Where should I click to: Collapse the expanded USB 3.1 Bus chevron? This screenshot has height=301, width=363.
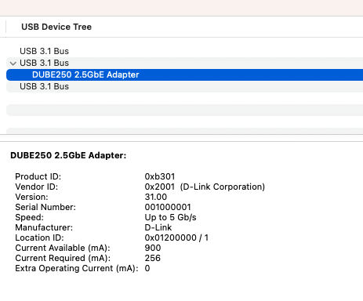click(x=13, y=63)
